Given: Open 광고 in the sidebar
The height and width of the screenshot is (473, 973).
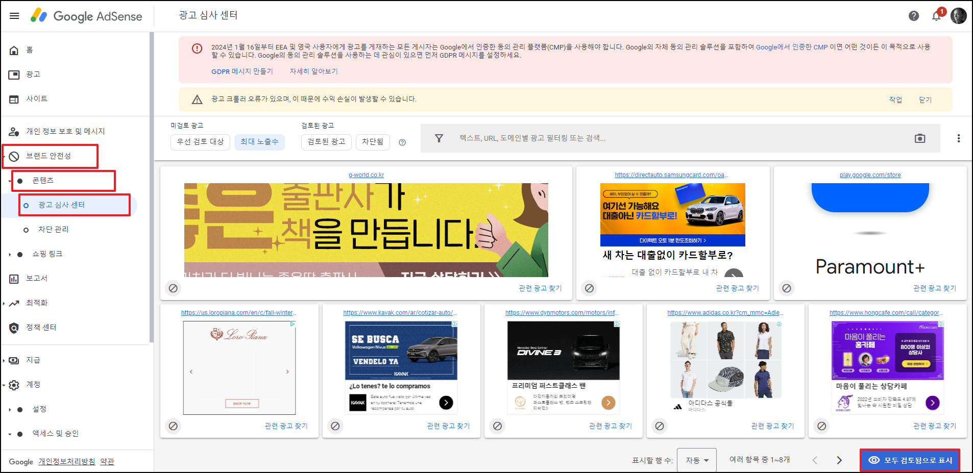Looking at the screenshot, I should [33, 74].
